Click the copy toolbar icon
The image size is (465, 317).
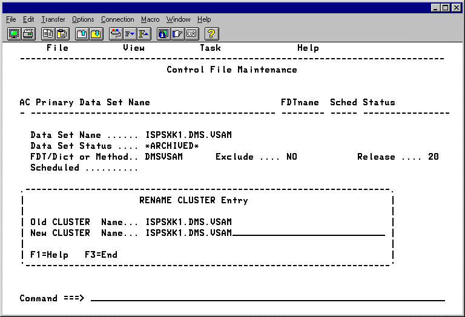48,34
